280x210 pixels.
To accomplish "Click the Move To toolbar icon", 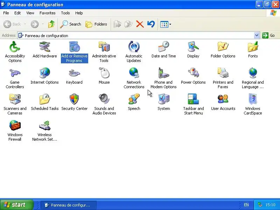I will click(117, 24).
